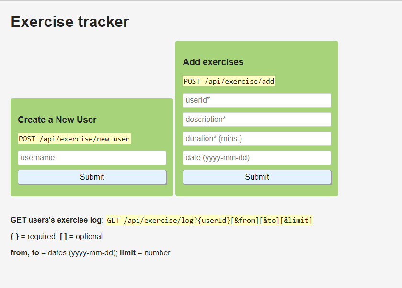The width and height of the screenshot is (402, 288).
Task: Click the required/optional legend text
Action: coord(57,236)
